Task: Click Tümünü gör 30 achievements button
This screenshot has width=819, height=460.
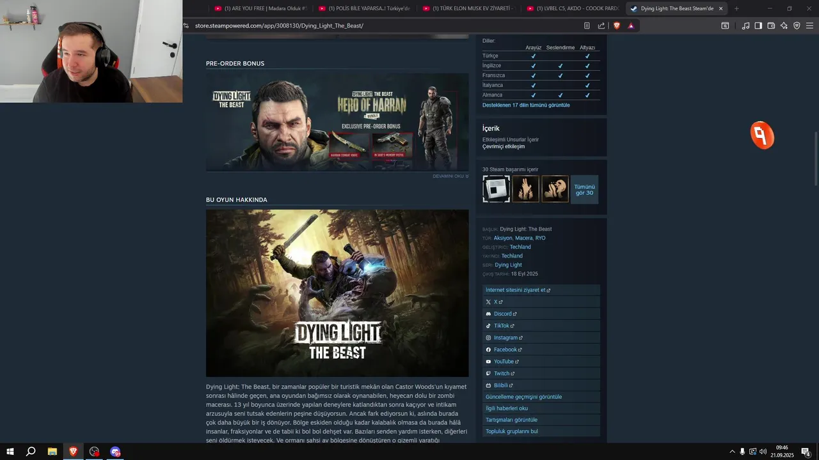Action: click(x=584, y=190)
